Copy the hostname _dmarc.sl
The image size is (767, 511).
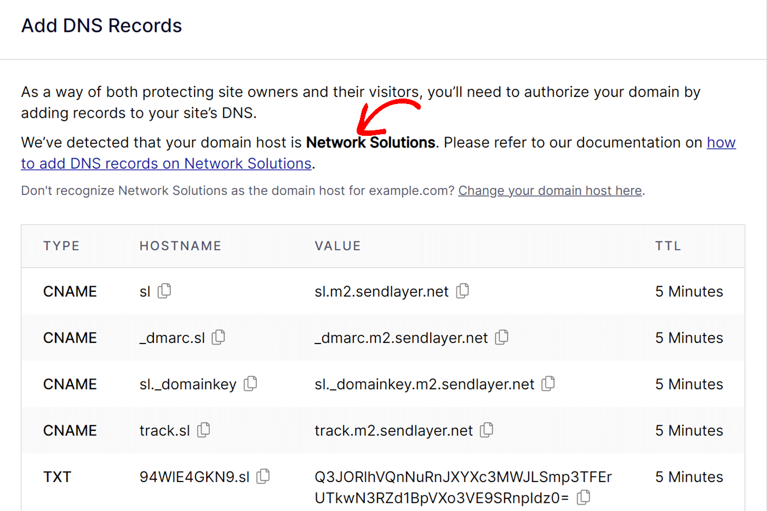pos(217,338)
